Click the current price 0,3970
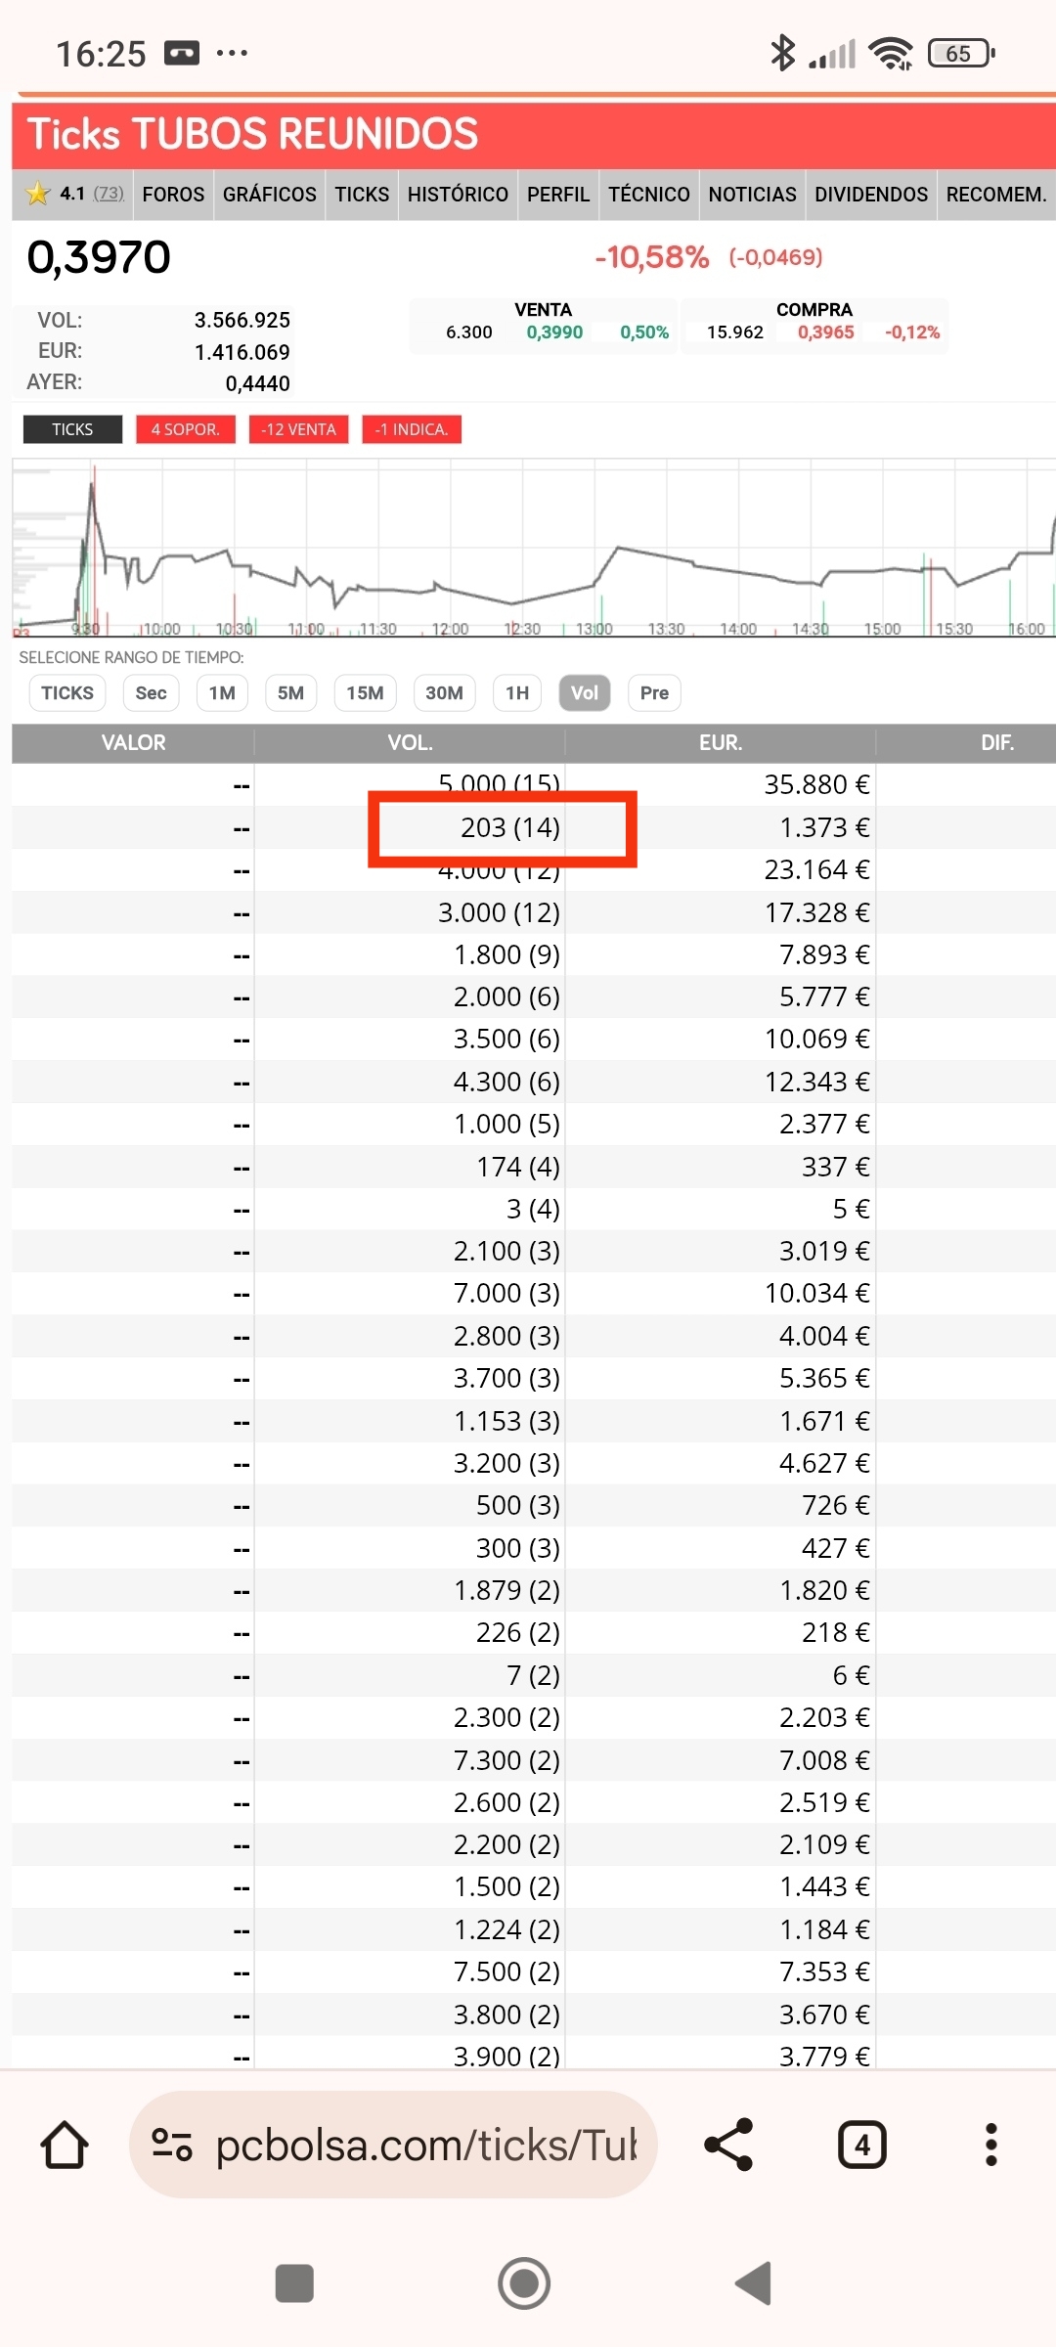The width and height of the screenshot is (1056, 2347). click(99, 257)
